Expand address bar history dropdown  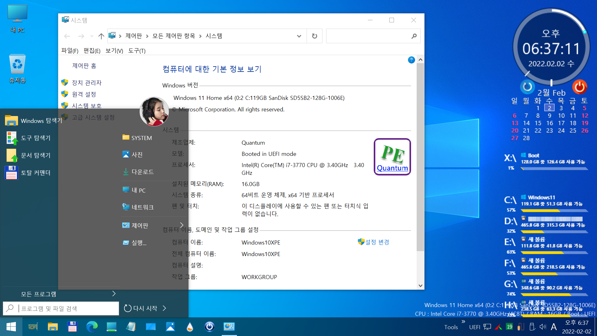(299, 36)
